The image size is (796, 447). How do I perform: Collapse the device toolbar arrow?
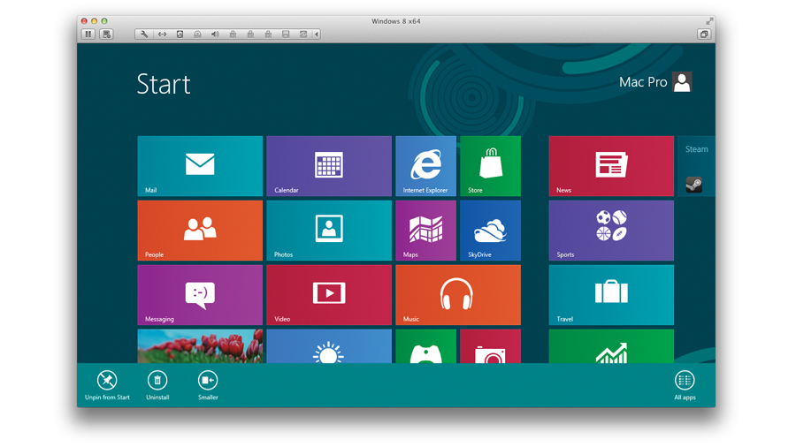317,34
